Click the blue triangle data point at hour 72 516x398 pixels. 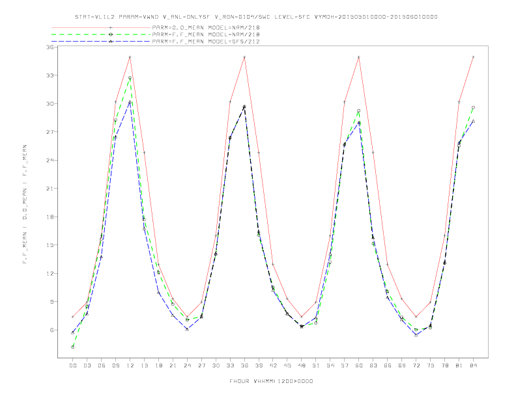tap(416, 335)
